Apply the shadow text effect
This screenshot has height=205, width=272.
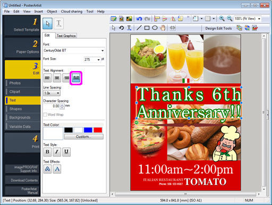57,169
